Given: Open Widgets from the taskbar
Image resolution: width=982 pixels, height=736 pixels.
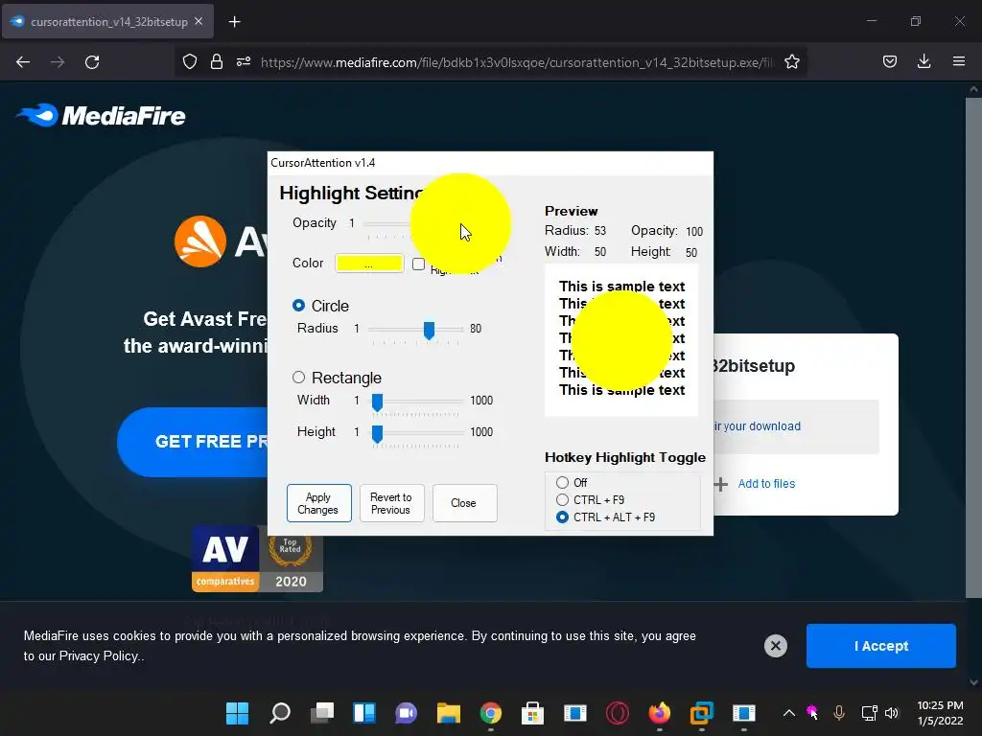Looking at the screenshot, I should pyautogui.click(x=364, y=713).
